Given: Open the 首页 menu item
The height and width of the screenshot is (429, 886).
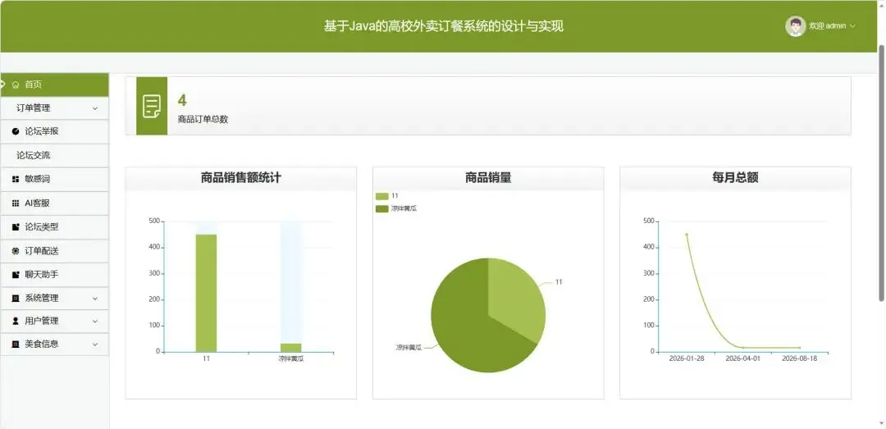Looking at the screenshot, I should click(54, 84).
